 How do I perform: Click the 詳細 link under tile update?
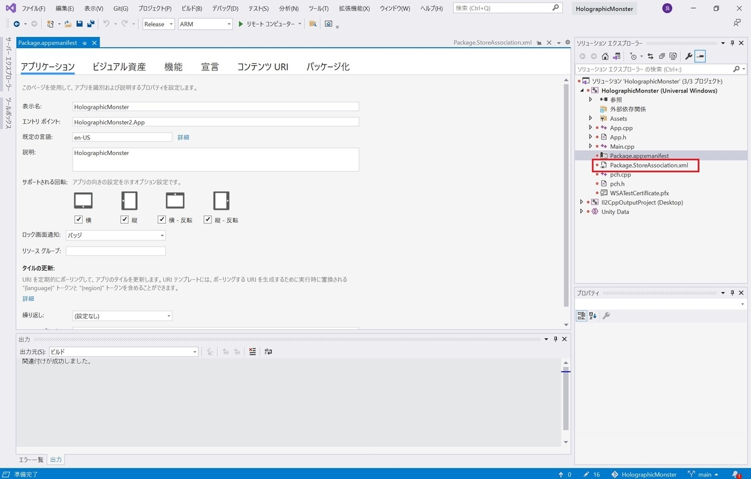tap(28, 299)
